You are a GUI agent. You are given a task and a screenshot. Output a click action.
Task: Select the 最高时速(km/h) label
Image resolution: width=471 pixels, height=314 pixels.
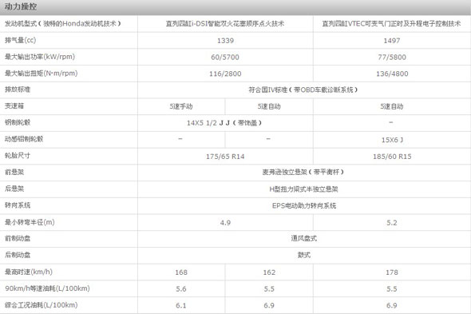(x=29, y=272)
